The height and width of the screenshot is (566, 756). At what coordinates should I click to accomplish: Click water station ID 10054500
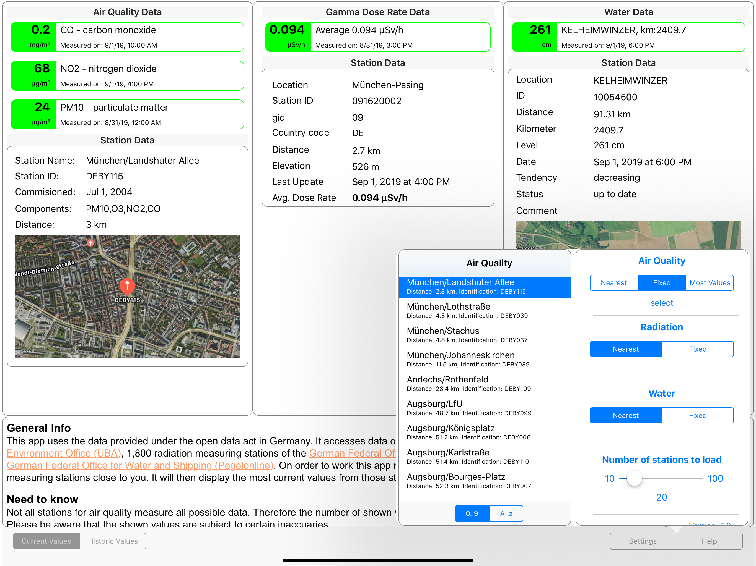tap(615, 97)
